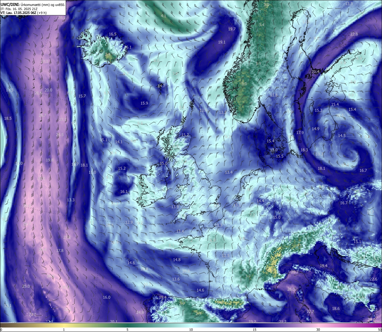Click the 2.9 value over Spain
The width and height of the screenshot is (382, 332).
pos(182,304)
